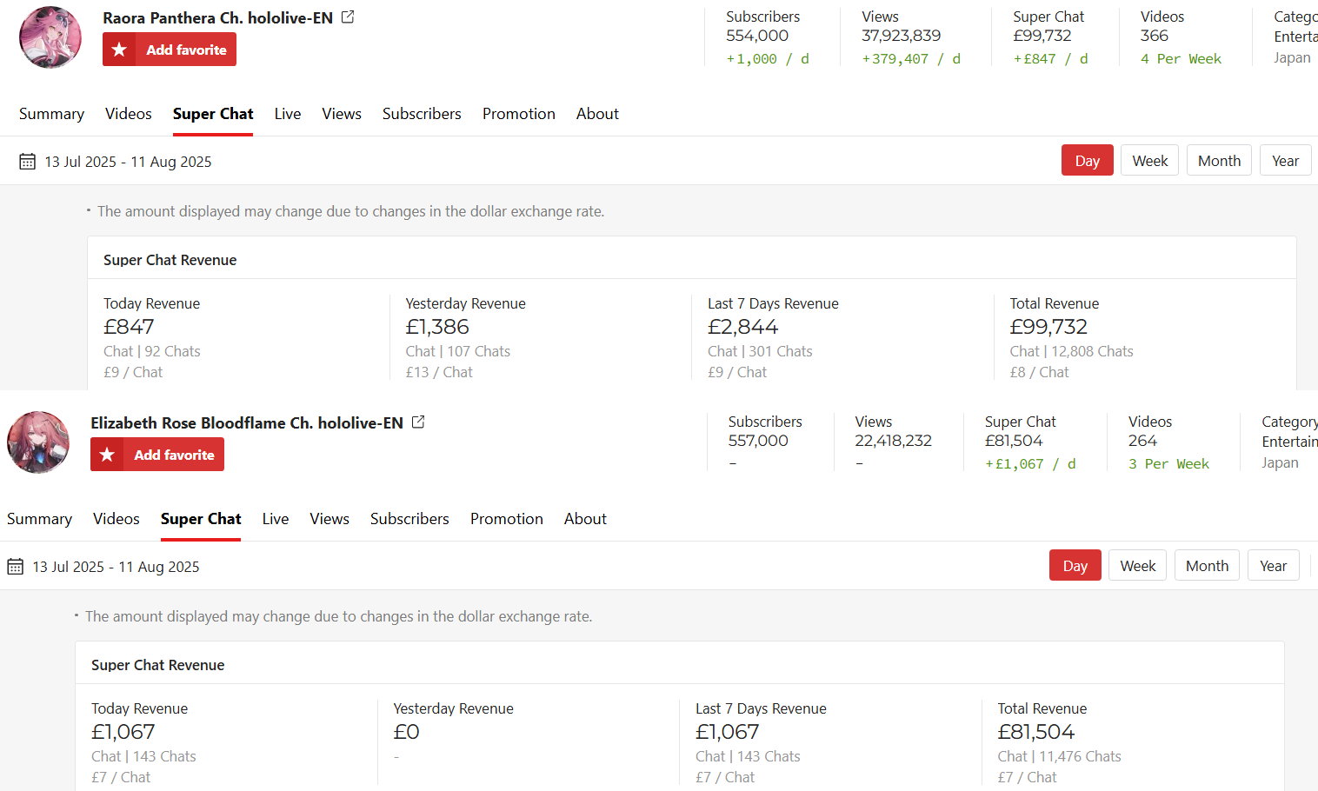Image resolution: width=1318 pixels, height=791 pixels.
Task: Click Elizabeth's header Super Chat £81,504
Action: click(1014, 441)
